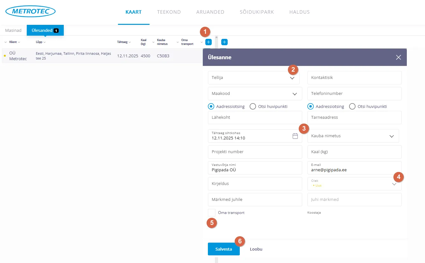Select the left Otsi huvipunkti radio option
The image size is (425, 263).
click(253, 106)
